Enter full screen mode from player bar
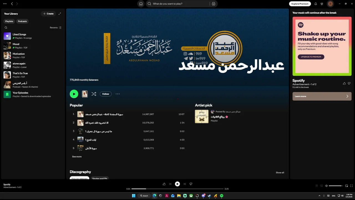 tap(351, 186)
